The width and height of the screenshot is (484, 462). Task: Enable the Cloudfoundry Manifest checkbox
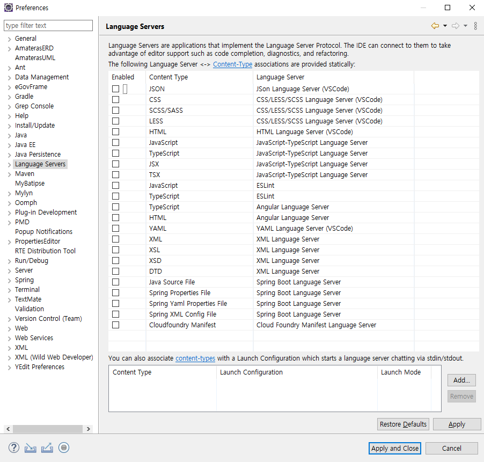[115, 325]
